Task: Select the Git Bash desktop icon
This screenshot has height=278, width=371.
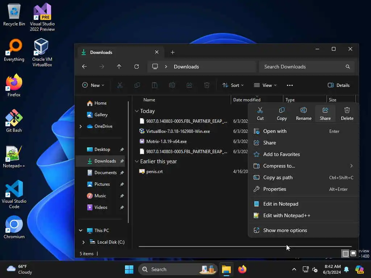Action: coord(14,121)
